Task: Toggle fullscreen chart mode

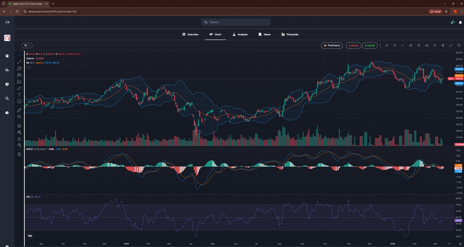Action: tap(451, 45)
